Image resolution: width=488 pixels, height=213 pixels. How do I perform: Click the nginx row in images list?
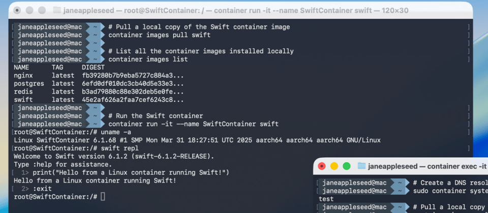click(x=99, y=76)
